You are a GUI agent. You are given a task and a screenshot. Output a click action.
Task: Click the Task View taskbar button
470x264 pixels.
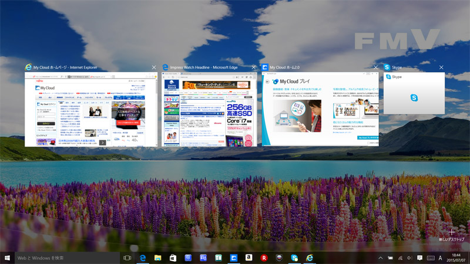coord(127,258)
